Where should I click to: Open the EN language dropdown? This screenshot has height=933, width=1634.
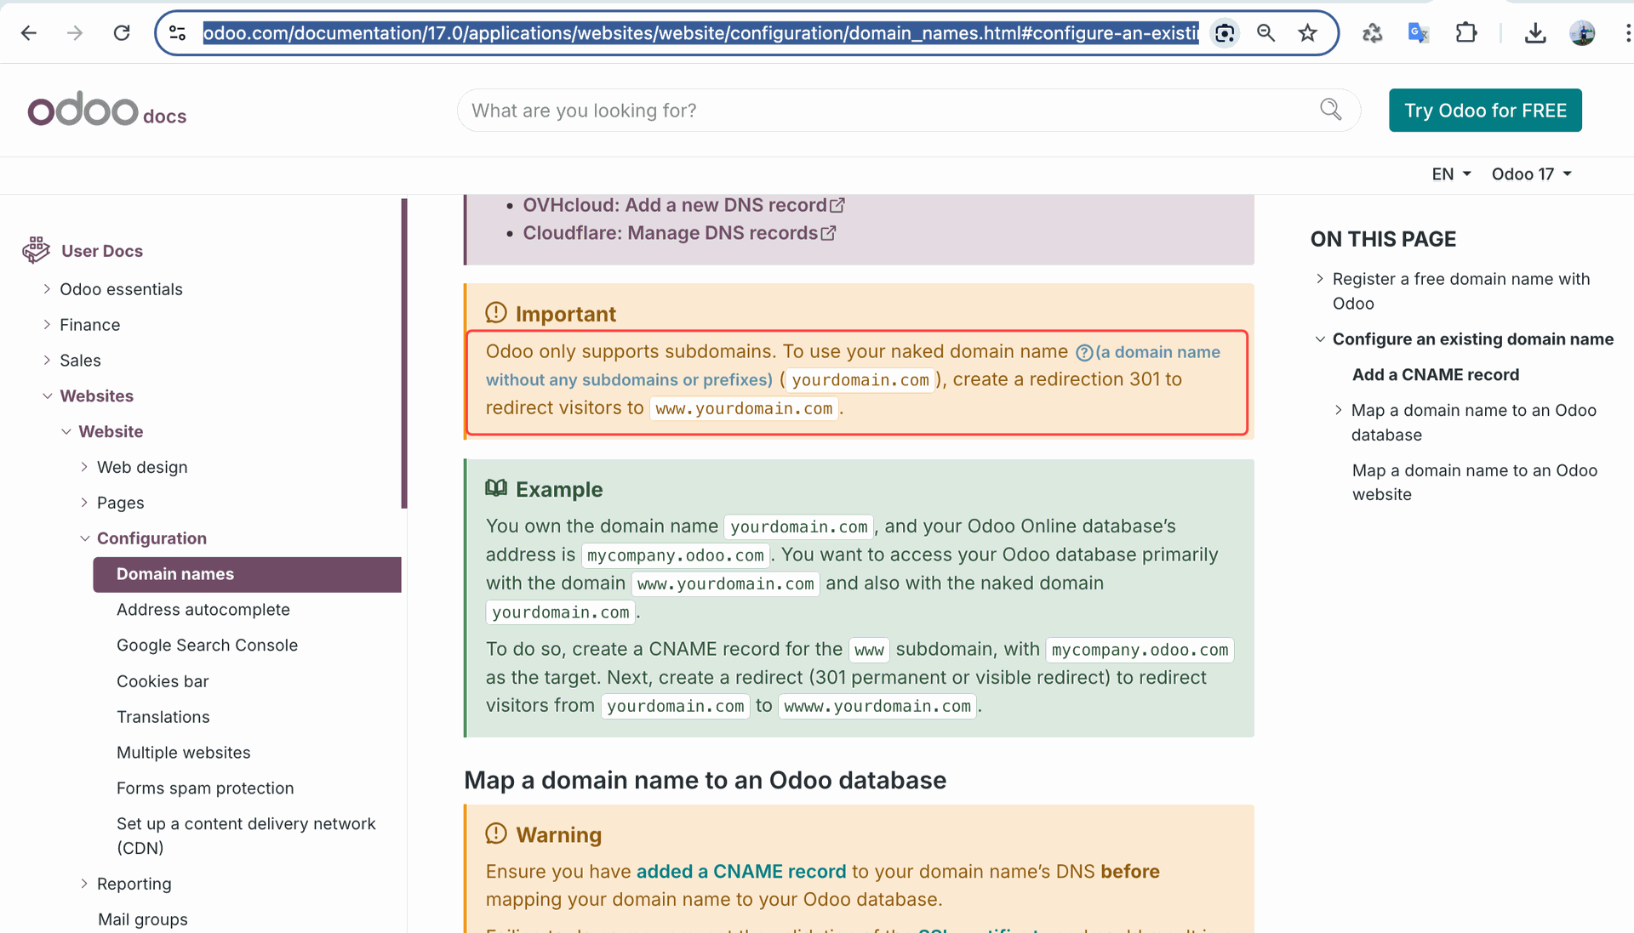click(x=1451, y=174)
